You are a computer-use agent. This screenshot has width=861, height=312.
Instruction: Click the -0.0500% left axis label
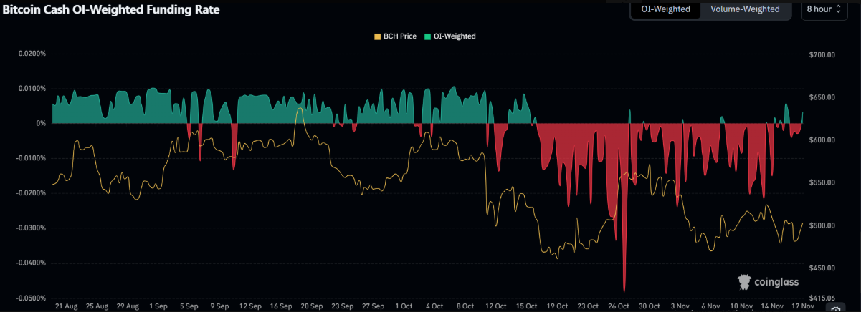[32, 298]
